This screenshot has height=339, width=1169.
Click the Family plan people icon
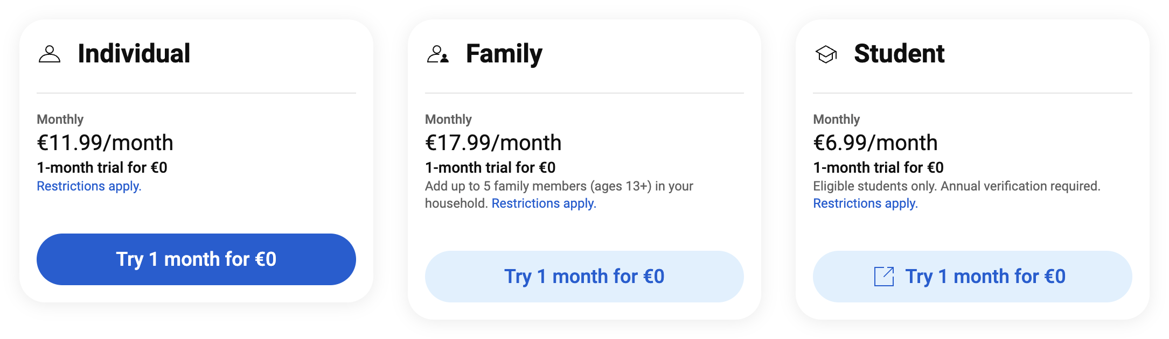438,54
